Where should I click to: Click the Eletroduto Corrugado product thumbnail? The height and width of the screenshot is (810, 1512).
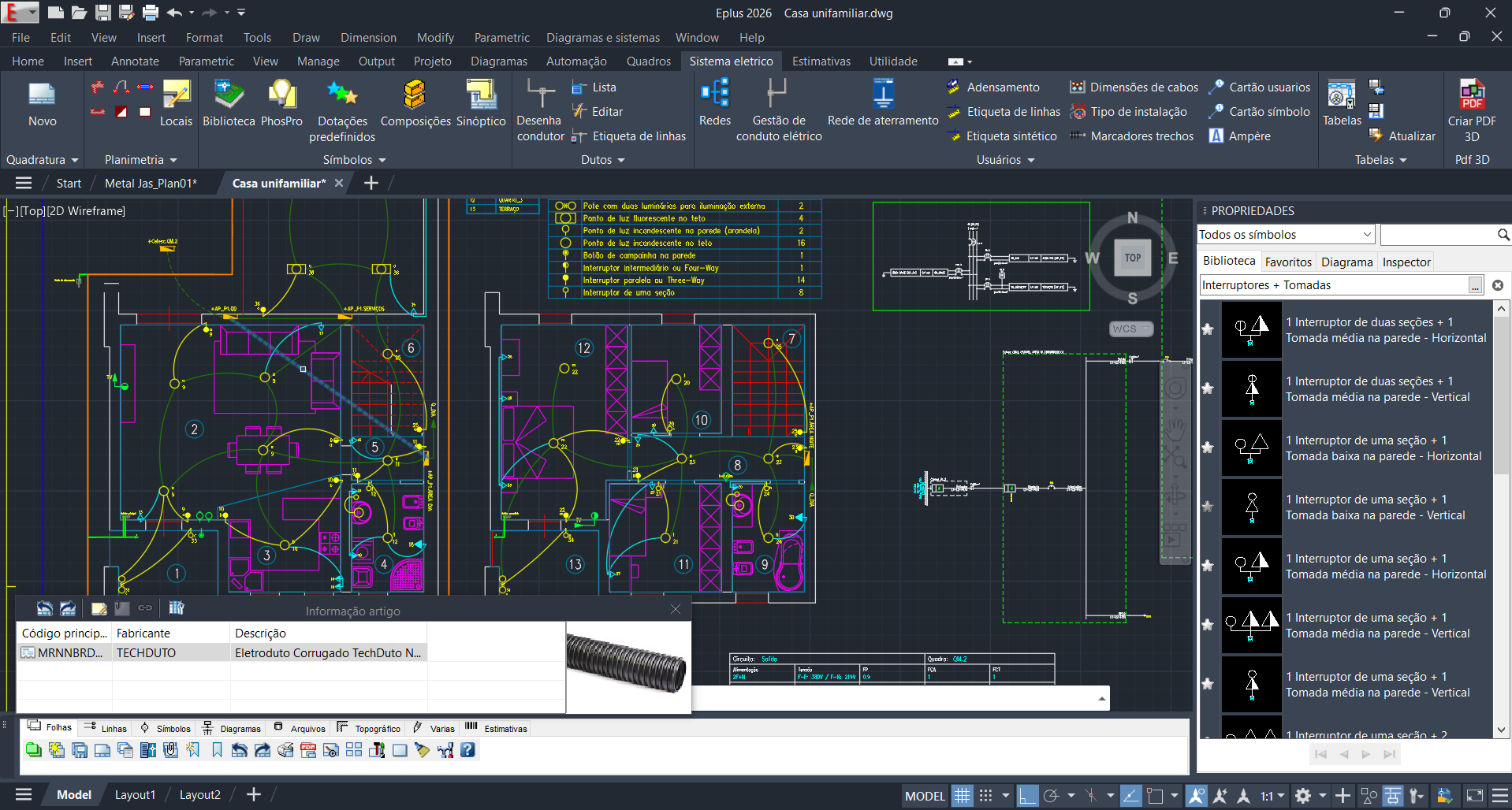click(627, 666)
